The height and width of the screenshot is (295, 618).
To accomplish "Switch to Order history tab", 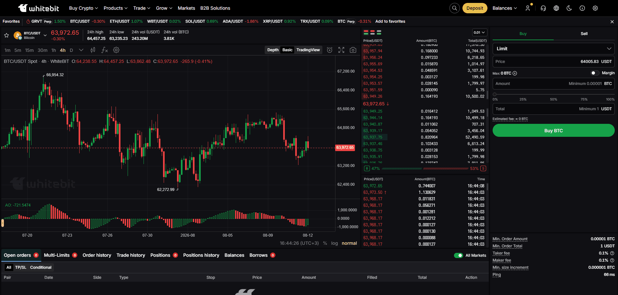I will 97,255.
